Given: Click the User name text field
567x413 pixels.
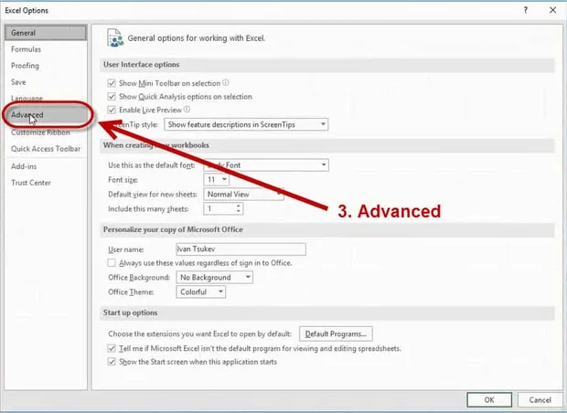Looking at the screenshot, I should pos(241,249).
